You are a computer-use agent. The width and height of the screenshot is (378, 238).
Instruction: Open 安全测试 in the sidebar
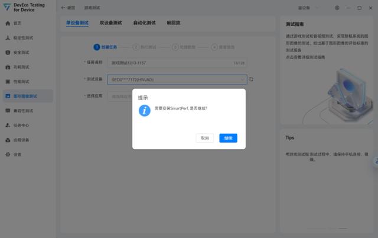click(x=28, y=53)
